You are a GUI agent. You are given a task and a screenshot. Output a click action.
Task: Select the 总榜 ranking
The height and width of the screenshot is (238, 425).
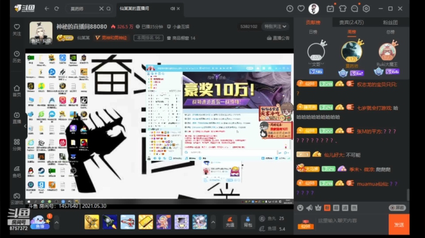click(390, 32)
